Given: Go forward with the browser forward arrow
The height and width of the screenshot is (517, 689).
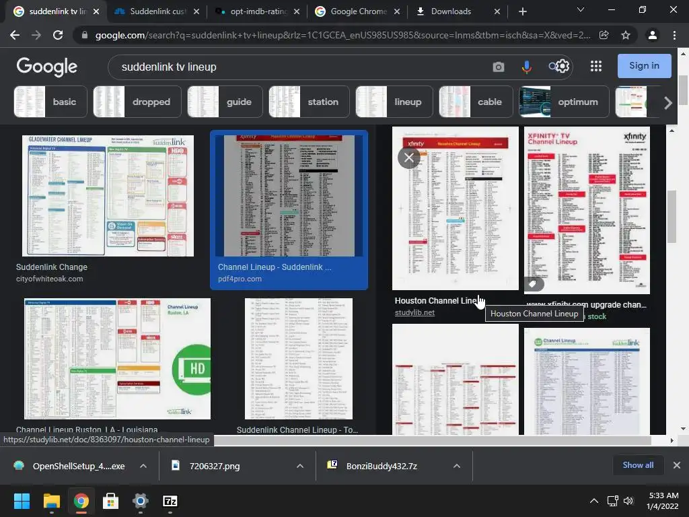Looking at the screenshot, I should (36, 35).
